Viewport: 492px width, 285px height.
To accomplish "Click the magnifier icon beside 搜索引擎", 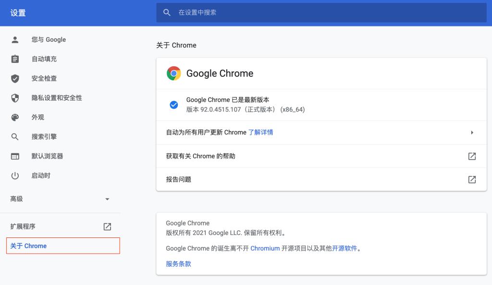I will tap(15, 137).
